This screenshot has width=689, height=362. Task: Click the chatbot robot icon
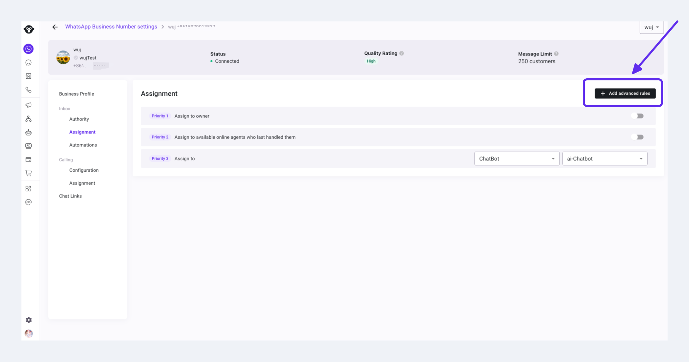[29, 132]
